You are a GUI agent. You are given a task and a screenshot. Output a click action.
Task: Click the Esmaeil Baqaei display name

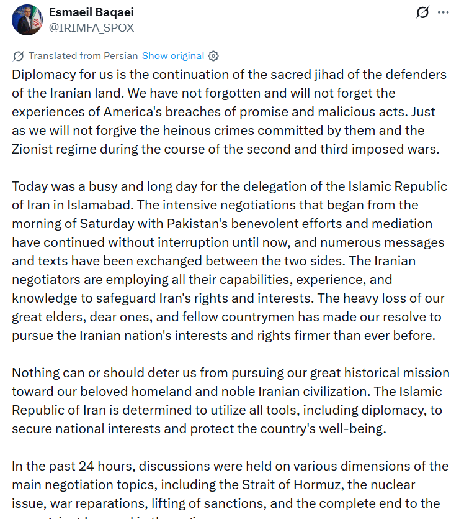point(90,13)
